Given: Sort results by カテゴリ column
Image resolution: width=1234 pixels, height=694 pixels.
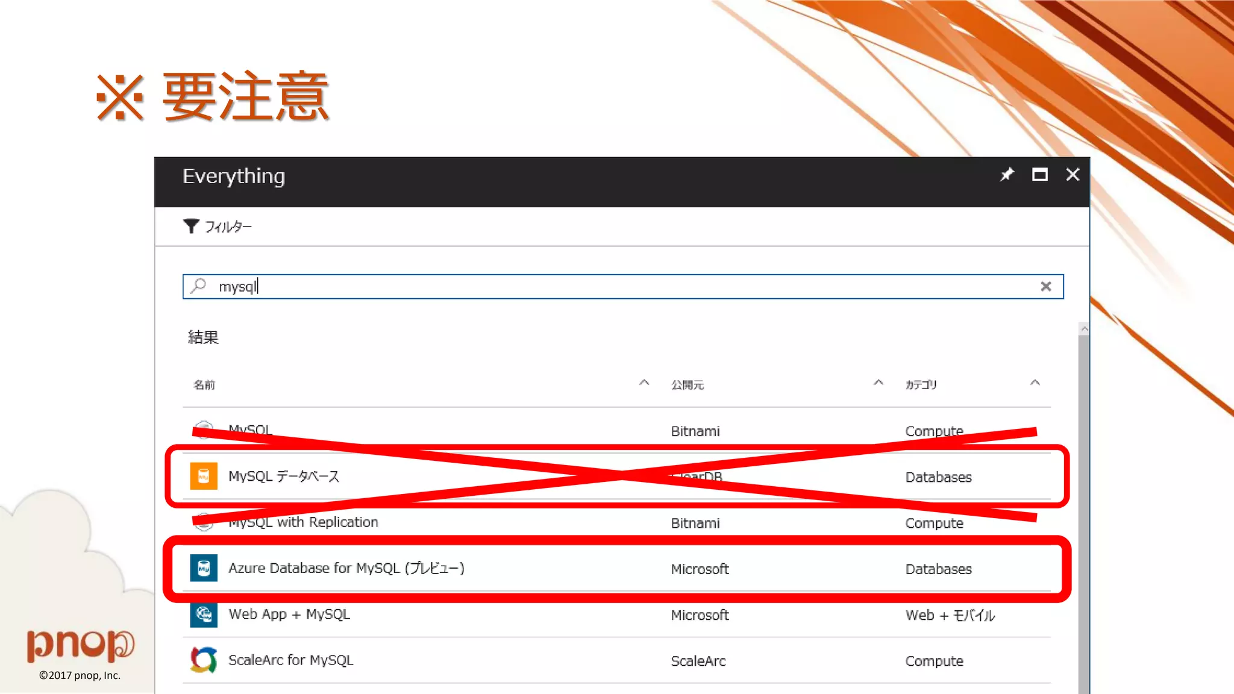Looking at the screenshot, I should tap(1035, 383).
